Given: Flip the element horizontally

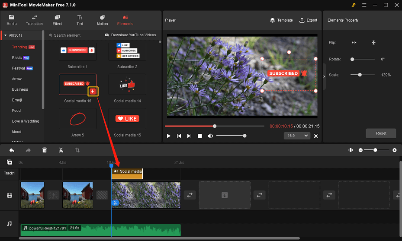Looking at the screenshot, I should tap(354, 42).
